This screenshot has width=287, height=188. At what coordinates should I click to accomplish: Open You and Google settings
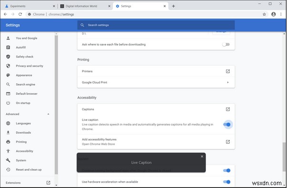(x=27, y=38)
